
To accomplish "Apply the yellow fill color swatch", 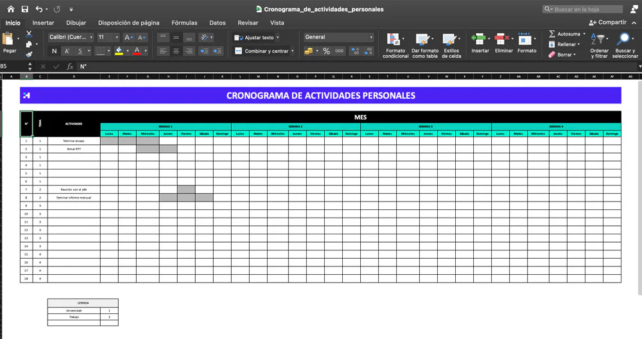I will tap(120, 51).
